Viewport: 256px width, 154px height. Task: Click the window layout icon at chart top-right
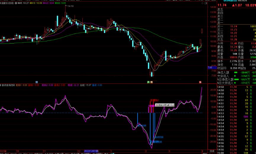[206, 3]
